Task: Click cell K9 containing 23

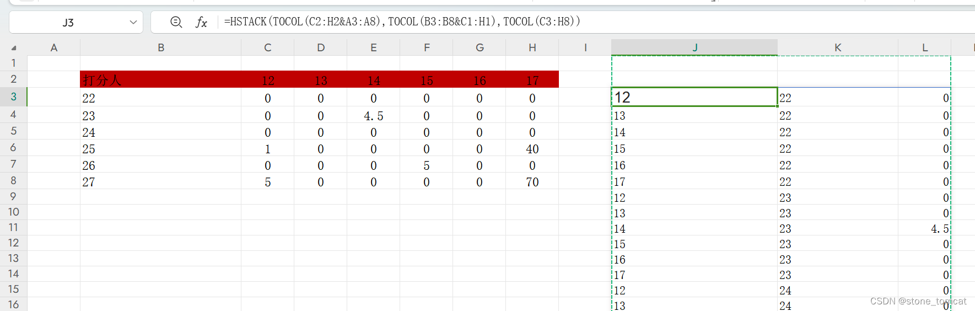Action: (838, 197)
